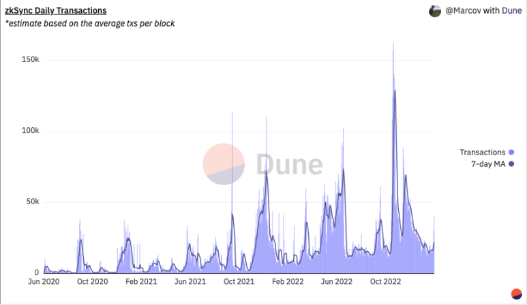Click the Feb 2021 x-axis label
Viewport: 527px width, 305px height.
click(142, 280)
